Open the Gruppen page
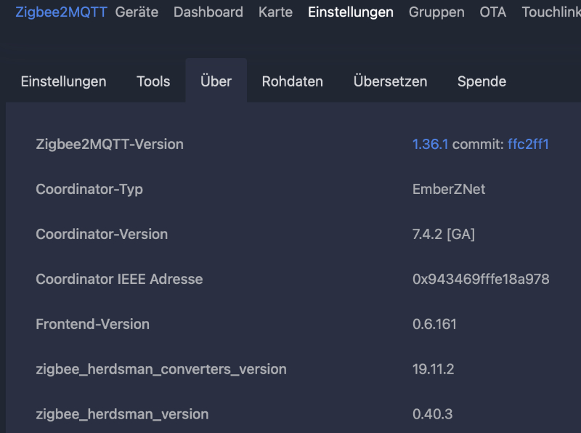581x433 pixels. (x=436, y=12)
